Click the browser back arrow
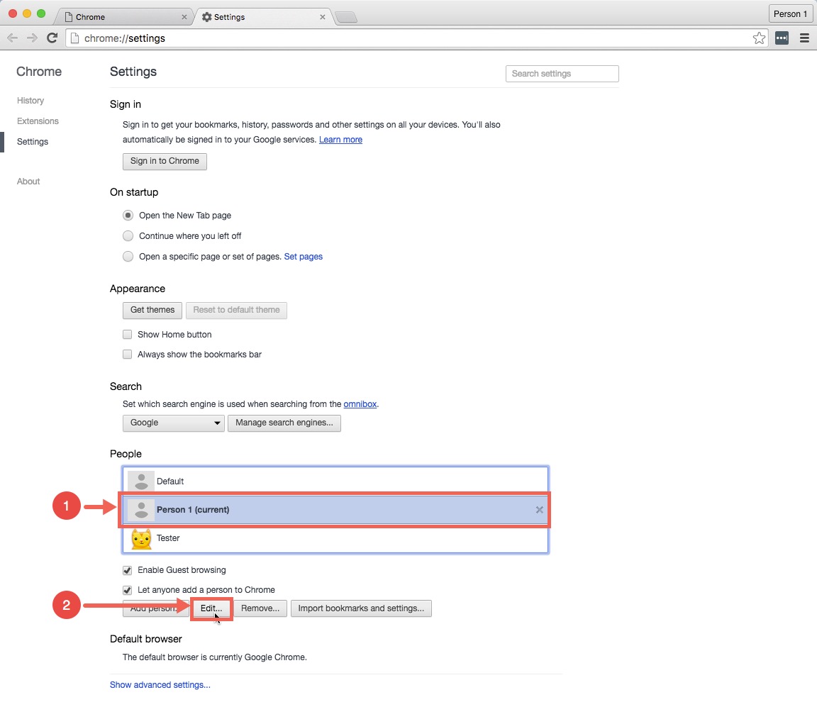Image resolution: width=817 pixels, height=724 pixels. click(x=13, y=38)
